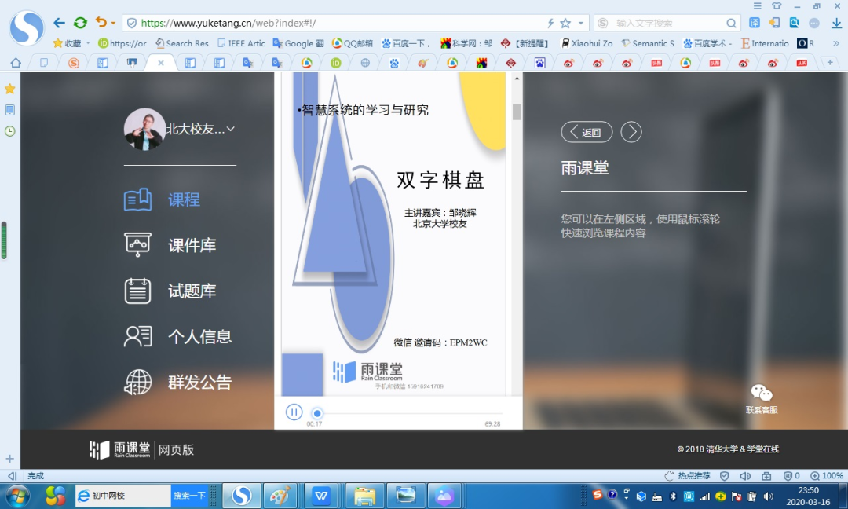Click the browser back arrow
The image size is (848, 509).
pos(59,23)
